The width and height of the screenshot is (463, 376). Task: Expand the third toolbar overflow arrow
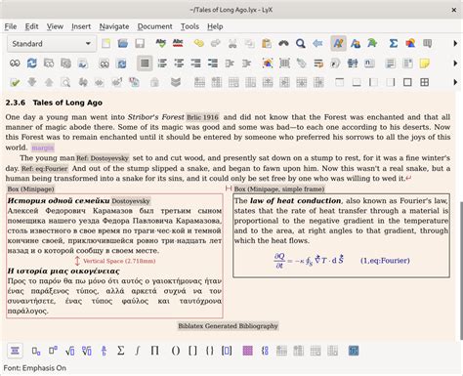(x=455, y=82)
